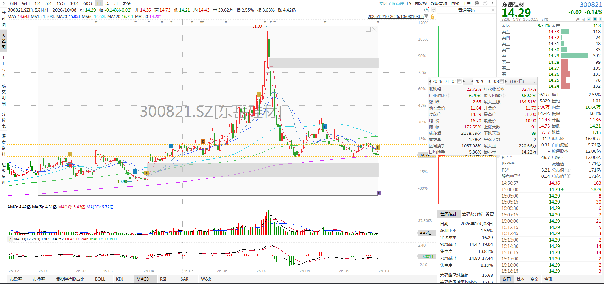Click the help question mark icon

tap(485, 3)
